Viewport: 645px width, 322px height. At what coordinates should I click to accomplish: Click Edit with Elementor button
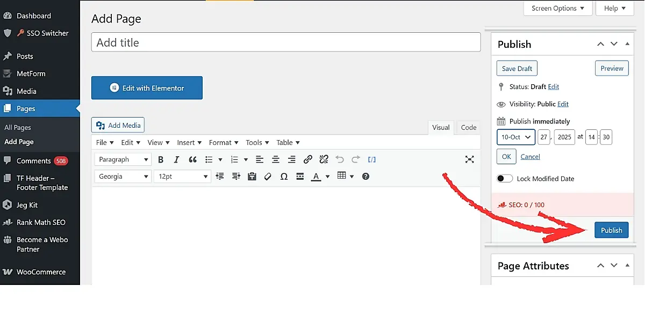(x=147, y=88)
